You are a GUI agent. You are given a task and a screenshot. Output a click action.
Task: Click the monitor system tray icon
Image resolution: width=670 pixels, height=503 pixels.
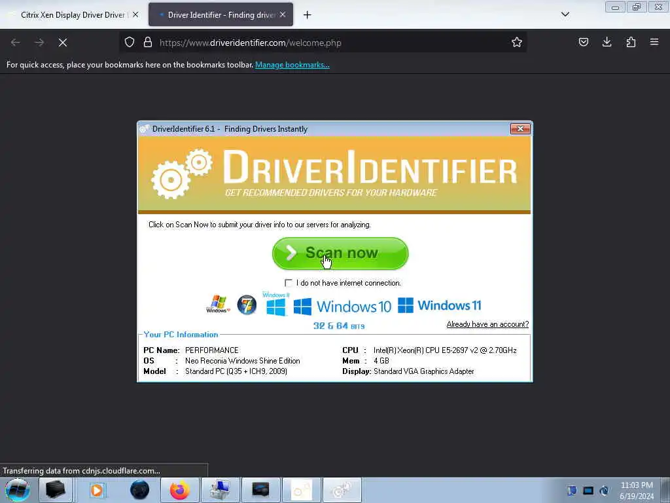588,491
